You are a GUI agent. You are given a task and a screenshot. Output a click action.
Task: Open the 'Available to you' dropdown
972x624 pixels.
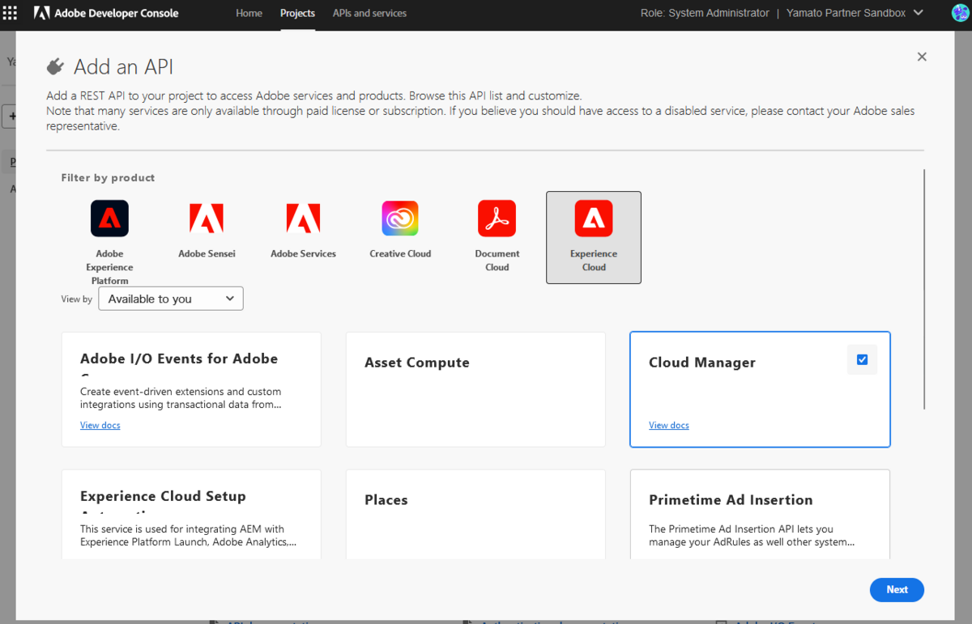tap(170, 298)
